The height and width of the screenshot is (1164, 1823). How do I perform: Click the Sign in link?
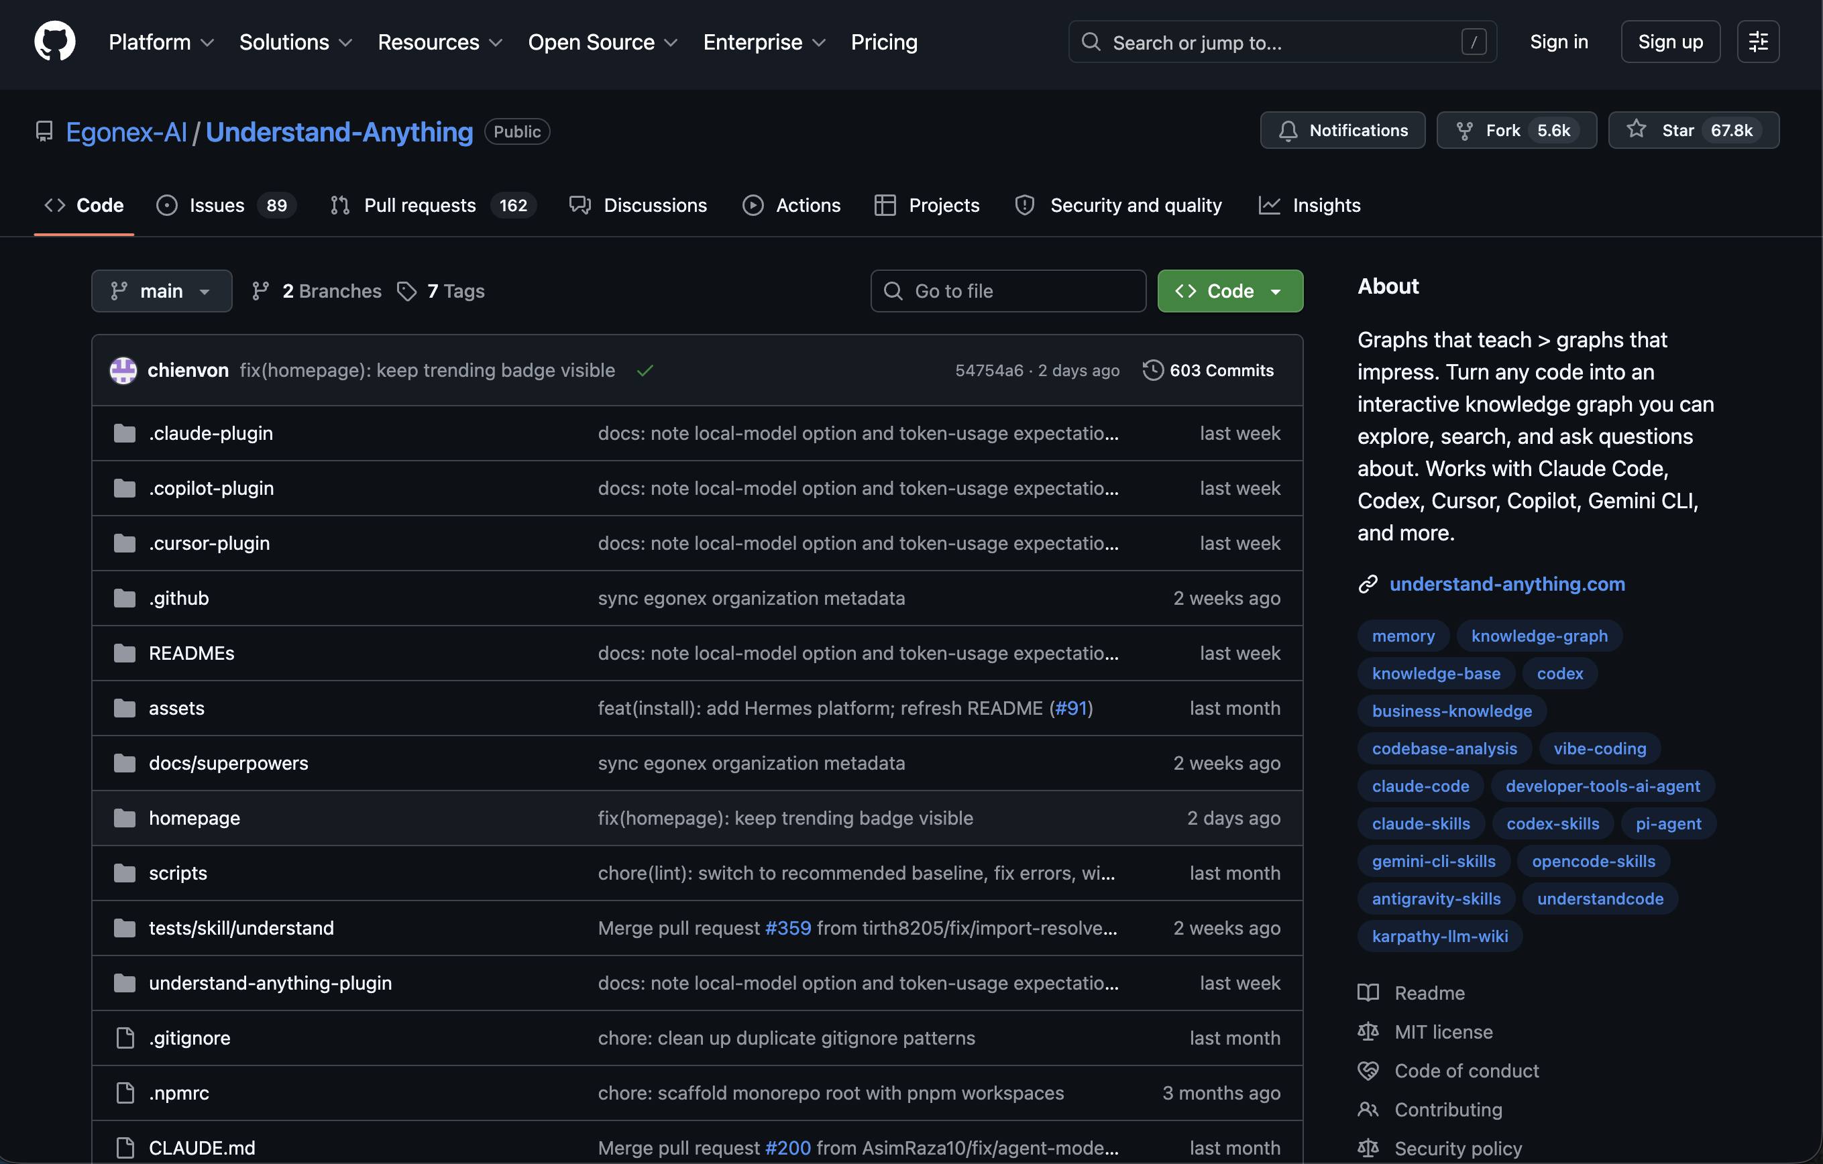(1558, 42)
